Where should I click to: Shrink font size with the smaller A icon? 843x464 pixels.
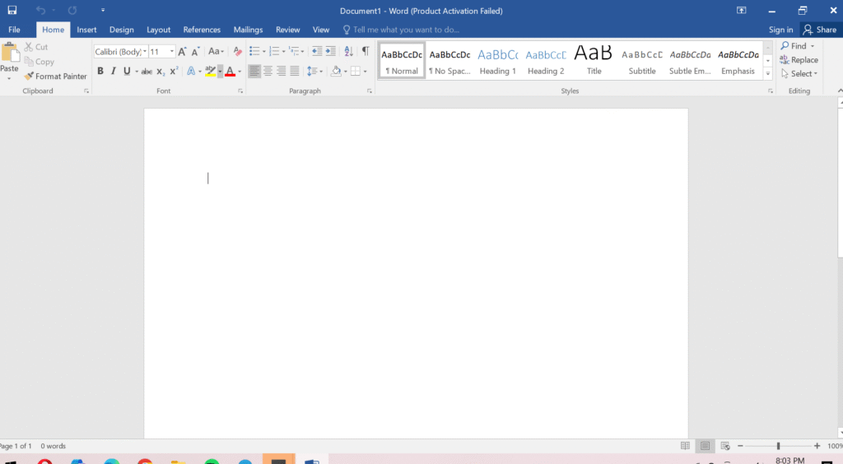196,52
